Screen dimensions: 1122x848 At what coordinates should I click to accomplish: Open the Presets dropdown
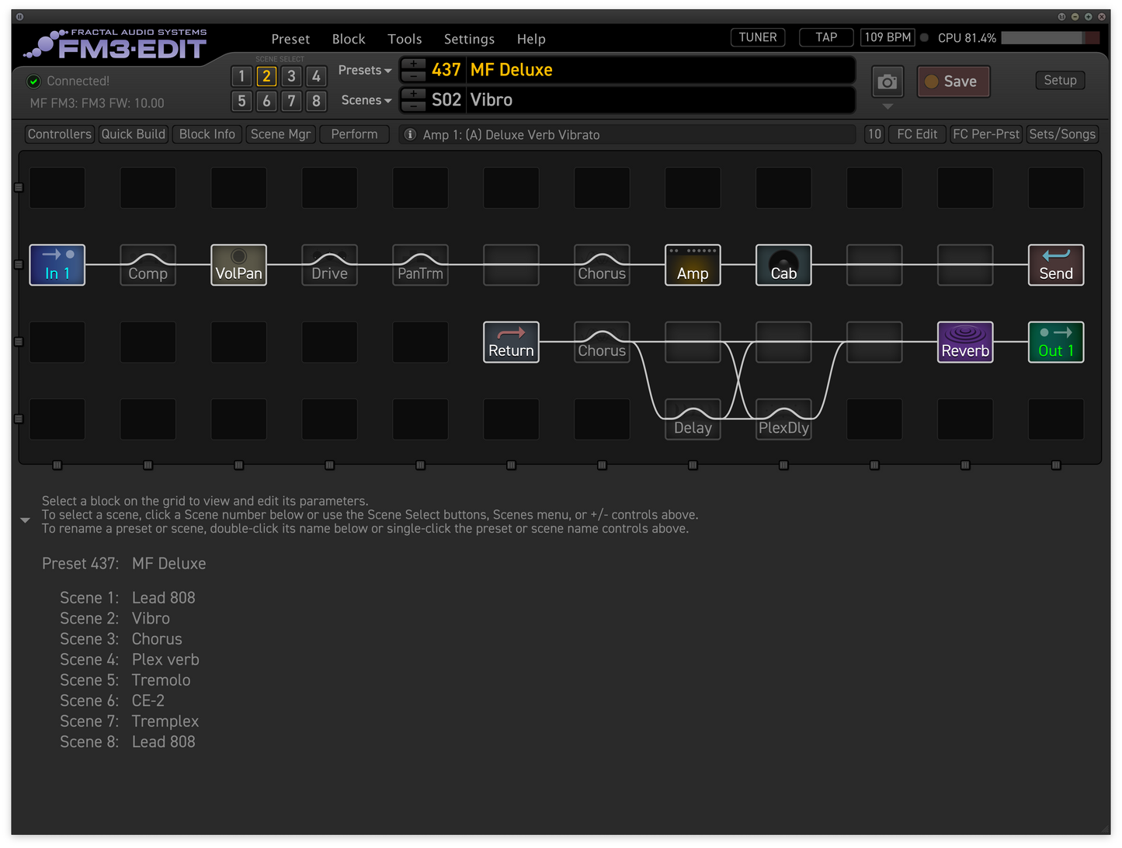(364, 70)
